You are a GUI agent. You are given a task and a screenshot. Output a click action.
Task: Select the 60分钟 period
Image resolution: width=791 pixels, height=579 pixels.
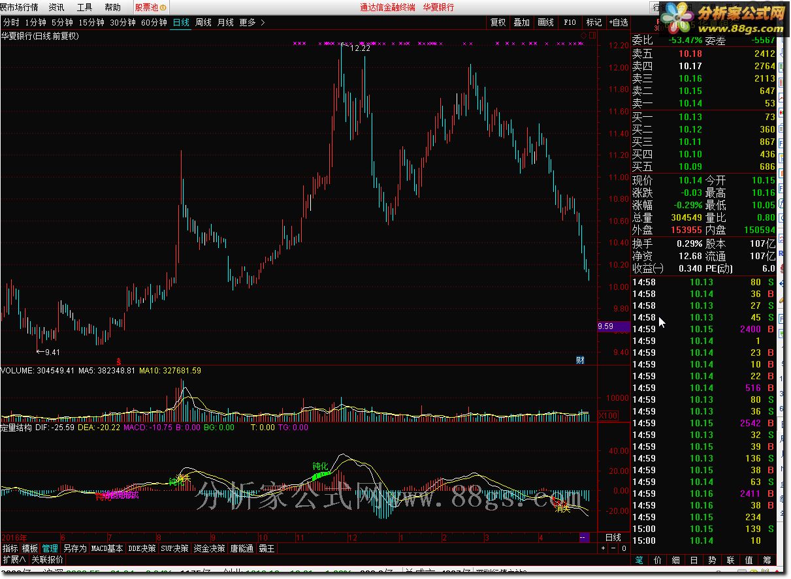point(153,22)
